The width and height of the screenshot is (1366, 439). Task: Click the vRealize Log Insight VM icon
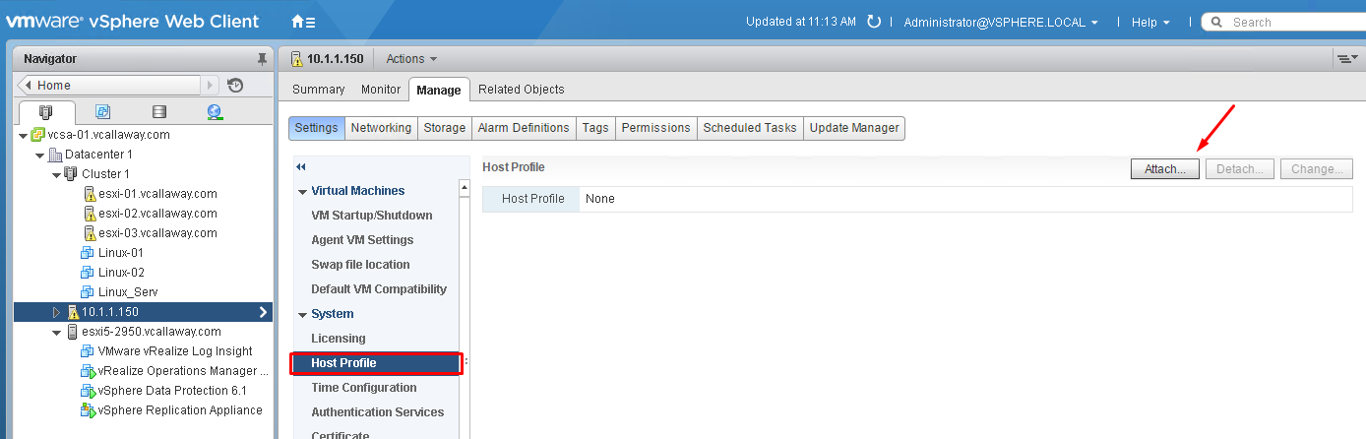[88, 351]
